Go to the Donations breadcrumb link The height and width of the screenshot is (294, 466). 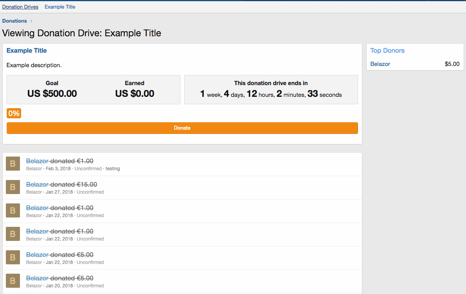[x=14, y=21]
